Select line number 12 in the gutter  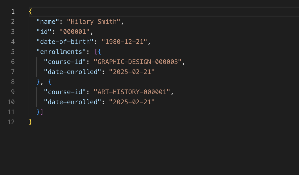[11, 122]
